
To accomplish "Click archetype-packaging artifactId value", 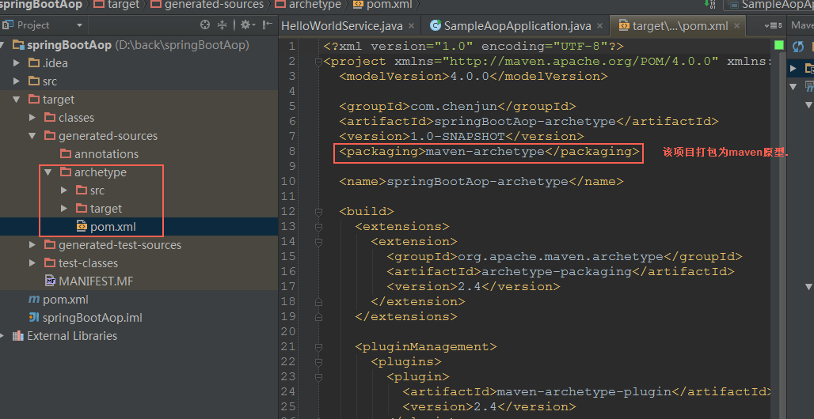I will (x=557, y=272).
